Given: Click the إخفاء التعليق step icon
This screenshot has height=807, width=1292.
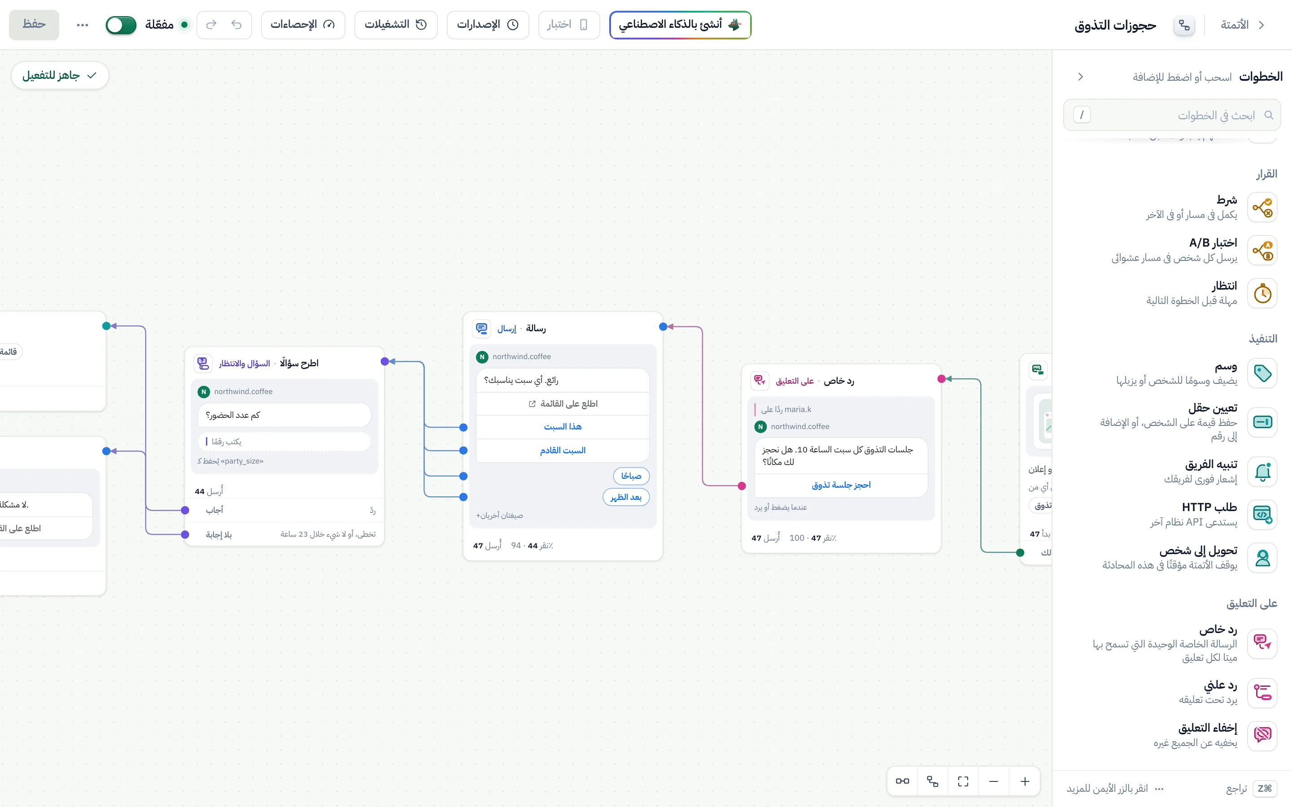Looking at the screenshot, I should click(x=1262, y=735).
